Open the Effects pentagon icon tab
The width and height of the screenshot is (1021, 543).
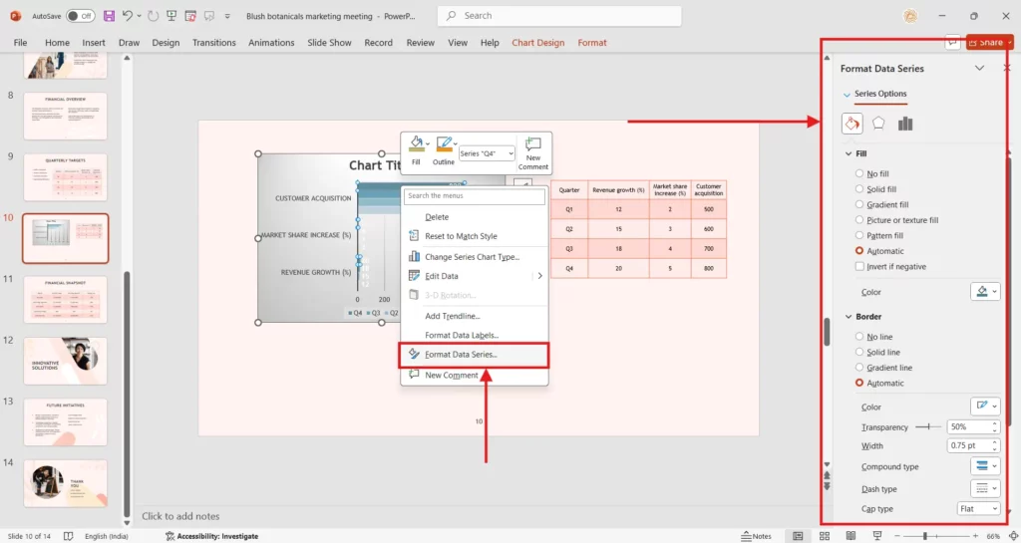pyautogui.click(x=878, y=124)
